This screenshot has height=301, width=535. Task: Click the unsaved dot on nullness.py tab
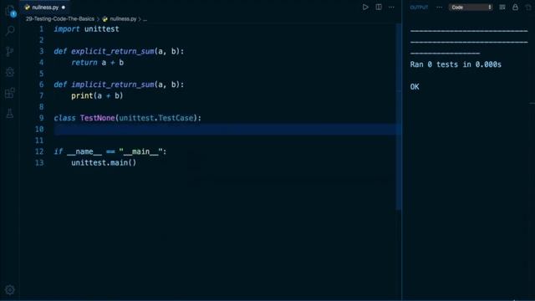[x=64, y=8]
